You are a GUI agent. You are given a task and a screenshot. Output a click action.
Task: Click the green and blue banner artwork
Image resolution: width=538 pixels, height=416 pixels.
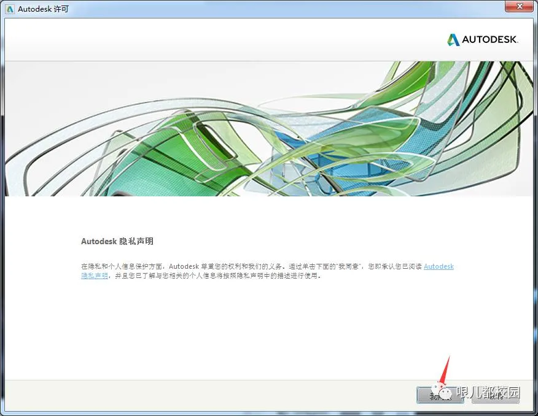269,129
